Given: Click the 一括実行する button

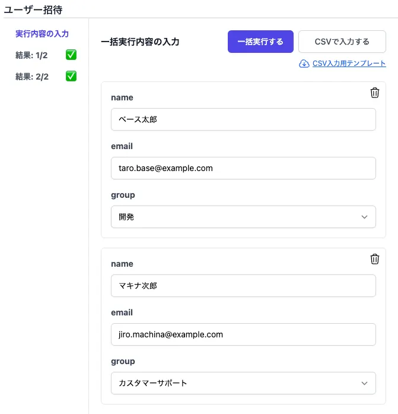Looking at the screenshot, I should coord(260,42).
